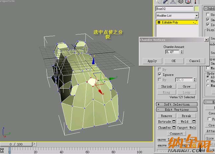Open the Utilities hammer panel tab
Screen dimensions: 215x154
[x=196, y=2]
